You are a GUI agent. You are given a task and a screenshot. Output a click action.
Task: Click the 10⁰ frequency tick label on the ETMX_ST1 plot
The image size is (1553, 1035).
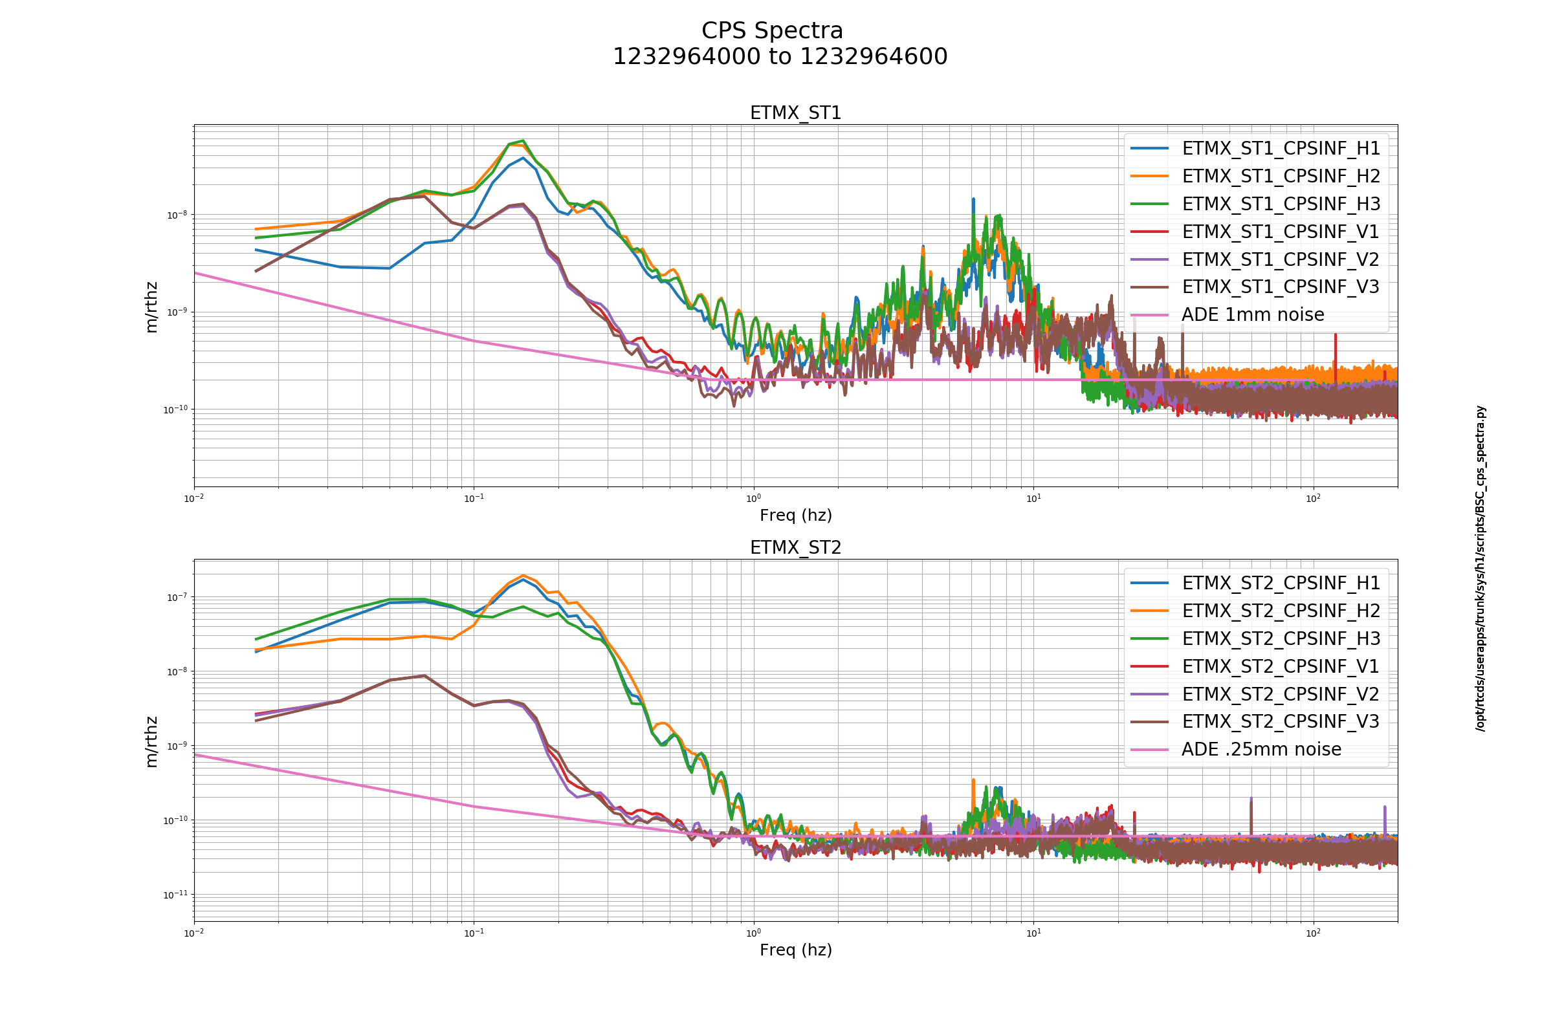753,498
